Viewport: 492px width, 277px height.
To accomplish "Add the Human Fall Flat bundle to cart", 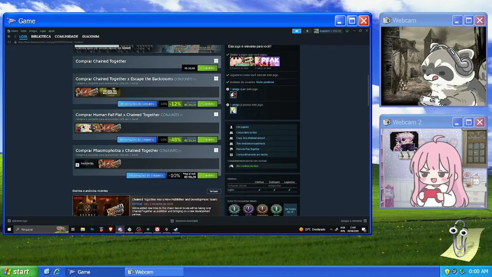I will coord(208,140).
